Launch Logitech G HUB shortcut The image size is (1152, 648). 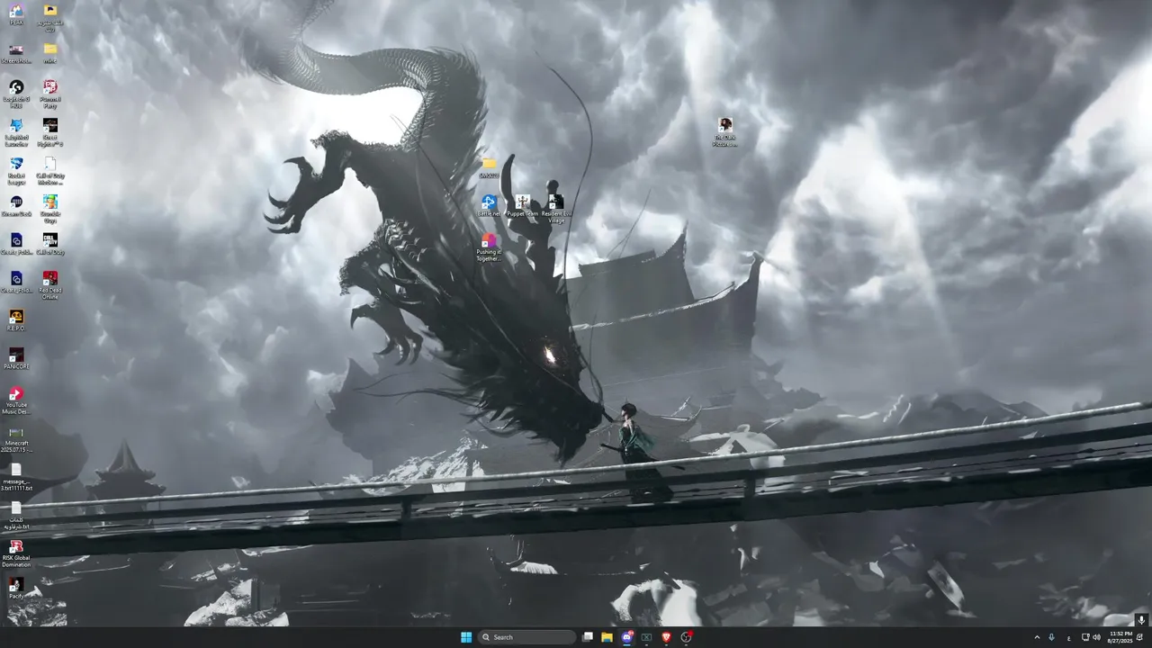coord(16,92)
